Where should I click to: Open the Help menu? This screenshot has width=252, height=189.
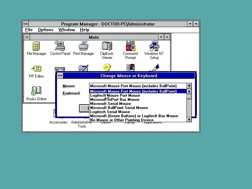pyautogui.click(x=84, y=30)
